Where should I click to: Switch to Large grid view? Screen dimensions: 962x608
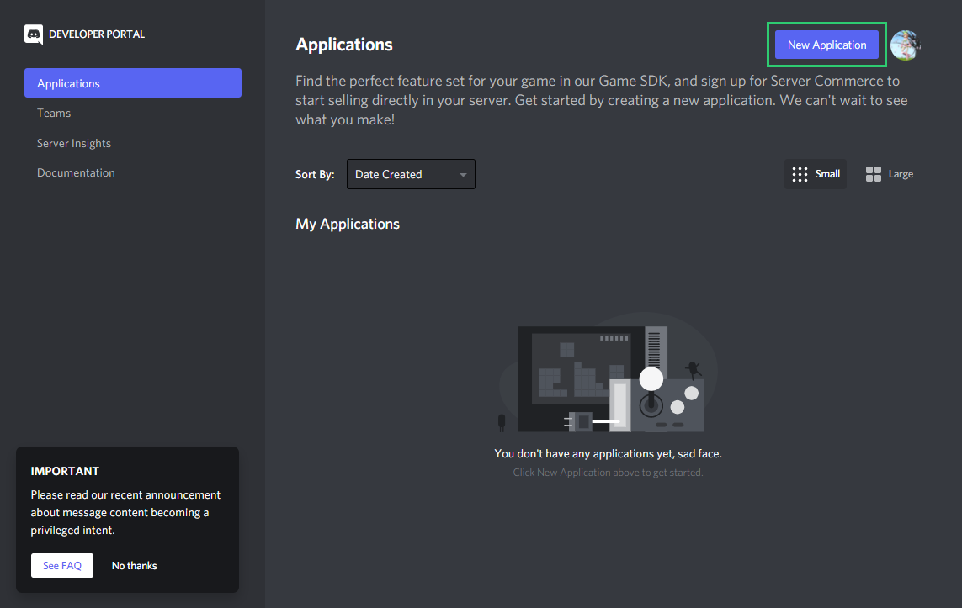889,174
